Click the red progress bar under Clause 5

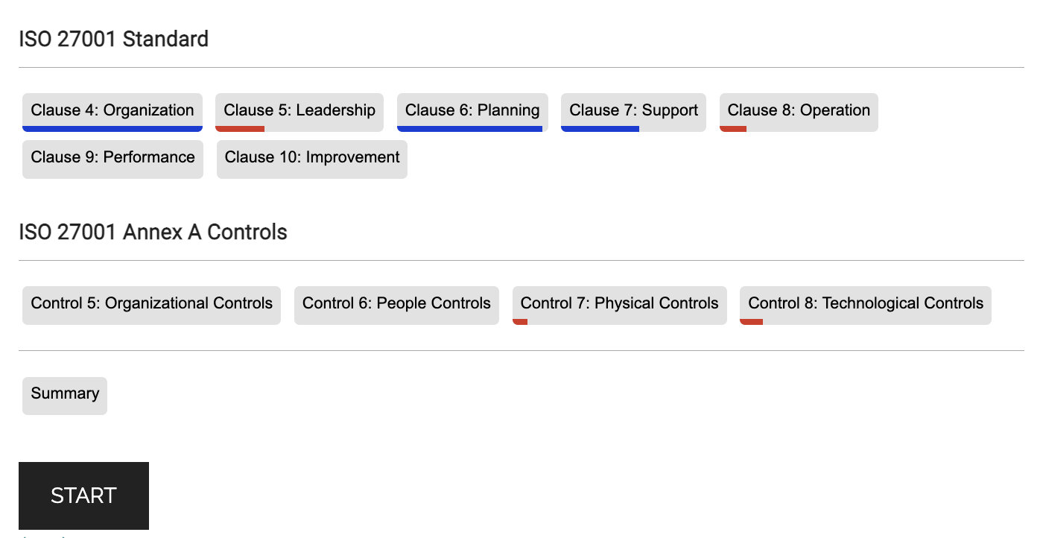point(240,129)
